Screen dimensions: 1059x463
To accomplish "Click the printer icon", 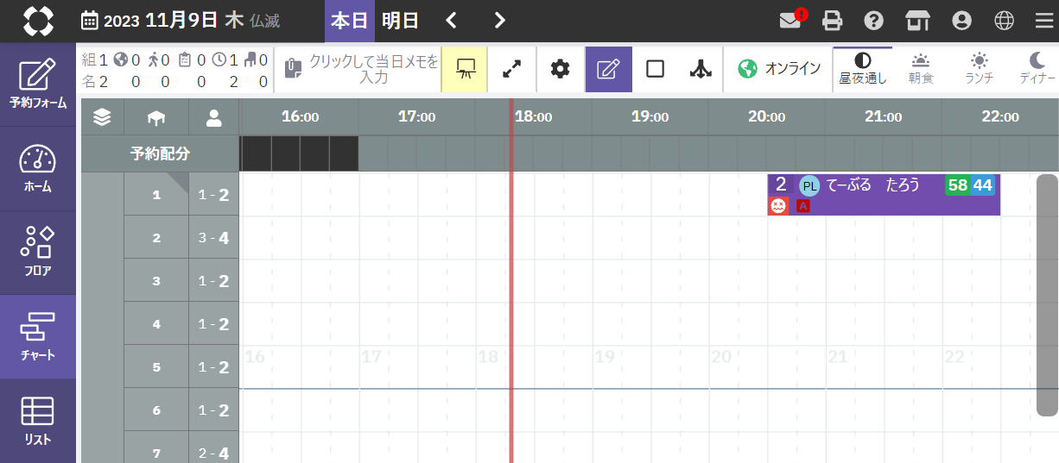I will point(832,21).
